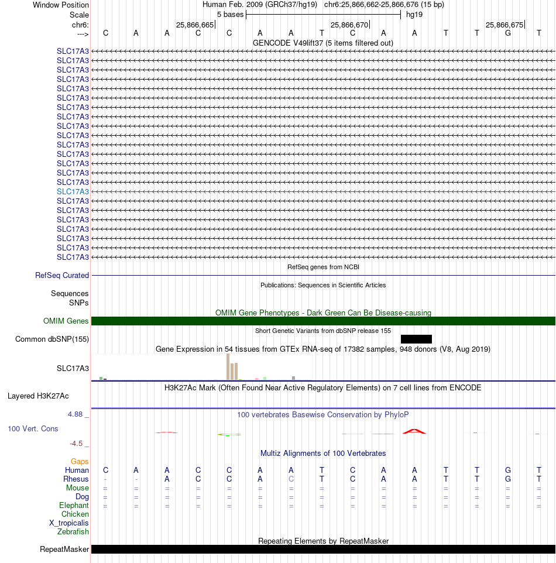Screen dimensions: 556x563
Task: Click the Human species row label
Action: point(77,471)
